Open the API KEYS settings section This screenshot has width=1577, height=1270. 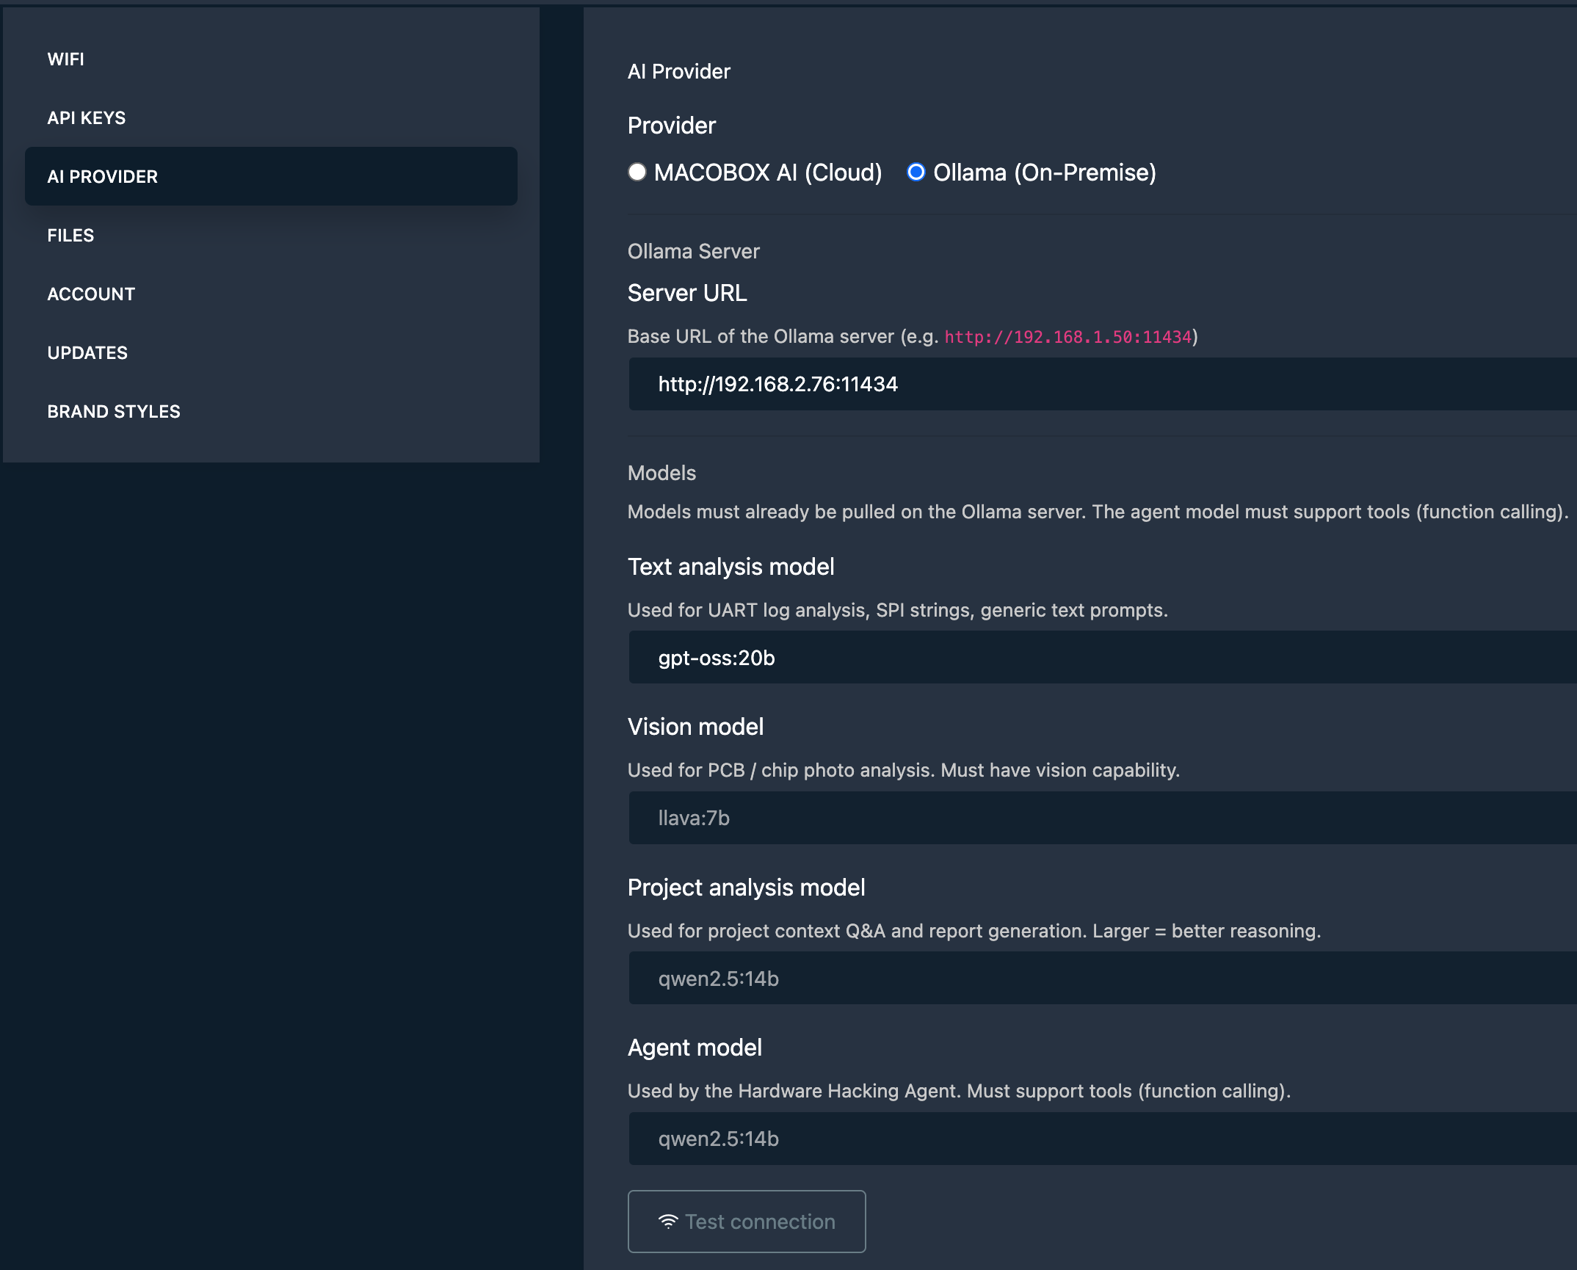pyautogui.click(x=86, y=117)
